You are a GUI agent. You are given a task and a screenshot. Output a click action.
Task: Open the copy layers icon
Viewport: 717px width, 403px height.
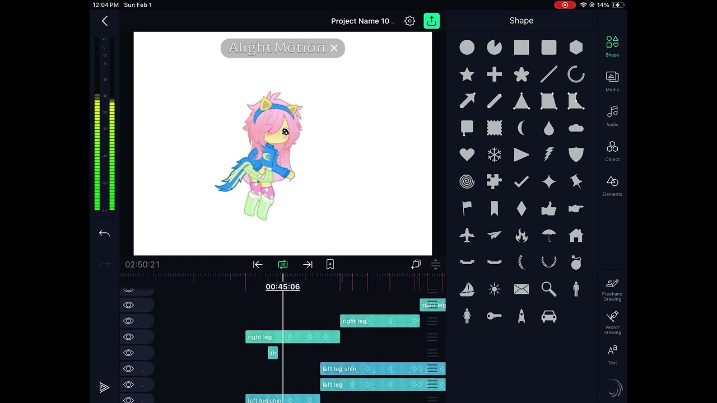pos(416,264)
